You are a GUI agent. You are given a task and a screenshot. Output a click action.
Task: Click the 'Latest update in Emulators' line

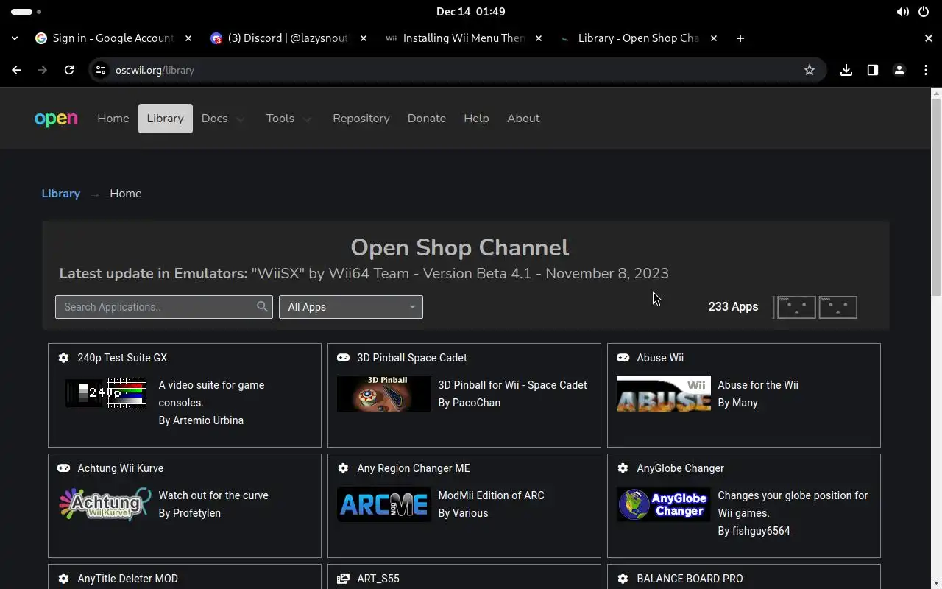point(364,273)
